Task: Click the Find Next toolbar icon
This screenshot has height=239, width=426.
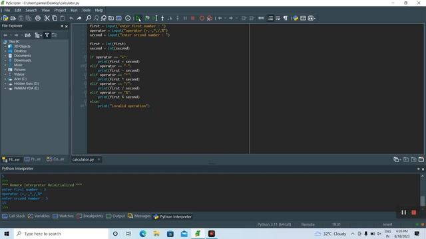Action: coord(96,18)
